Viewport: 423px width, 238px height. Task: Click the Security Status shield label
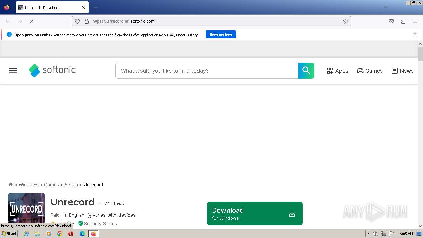[x=97, y=224]
